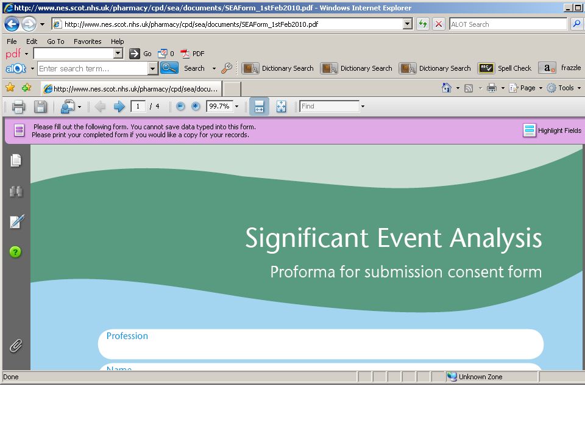
Task: Click into the Profession form field
Action: click(x=321, y=344)
